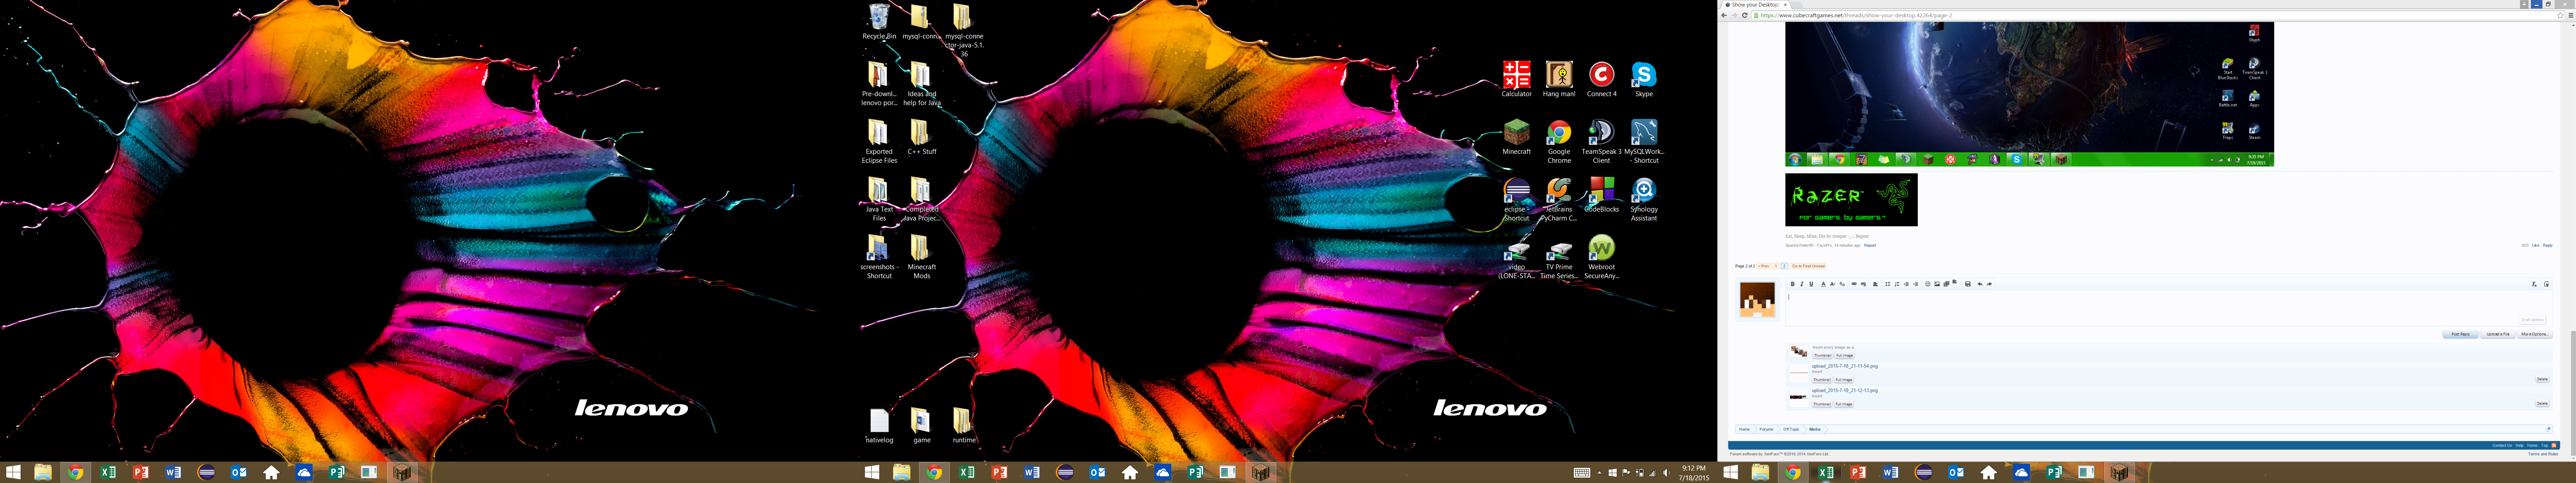Image resolution: width=2576 pixels, height=483 pixels.
Task: Open Media in the breadcrumb bar
Action: tap(1815, 429)
